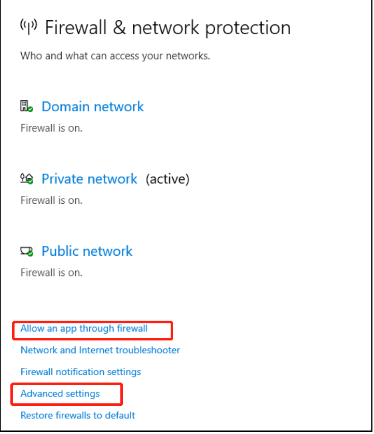The image size is (374, 434).
Task: Click the green check badge on Public icon
Action: coord(31,254)
